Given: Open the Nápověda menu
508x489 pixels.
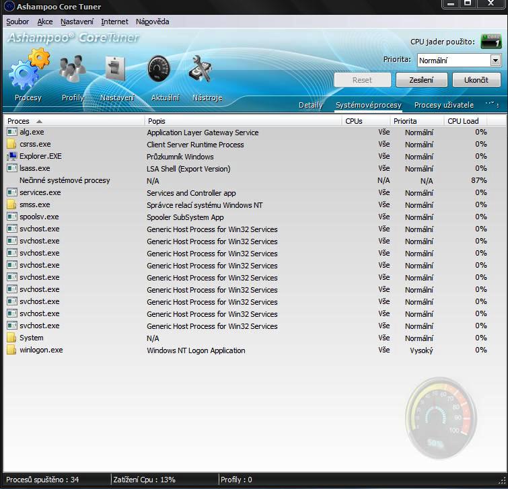Looking at the screenshot, I should (x=152, y=22).
